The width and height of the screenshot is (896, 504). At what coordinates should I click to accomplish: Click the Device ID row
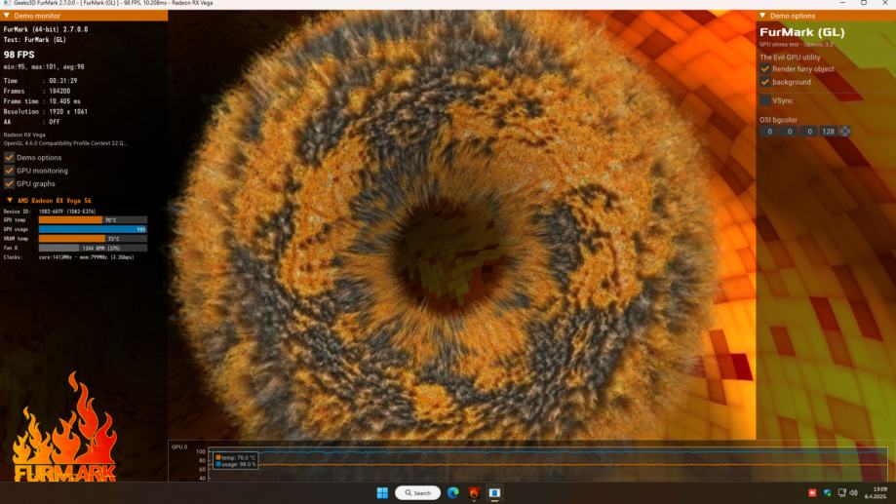click(x=50, y=211)
